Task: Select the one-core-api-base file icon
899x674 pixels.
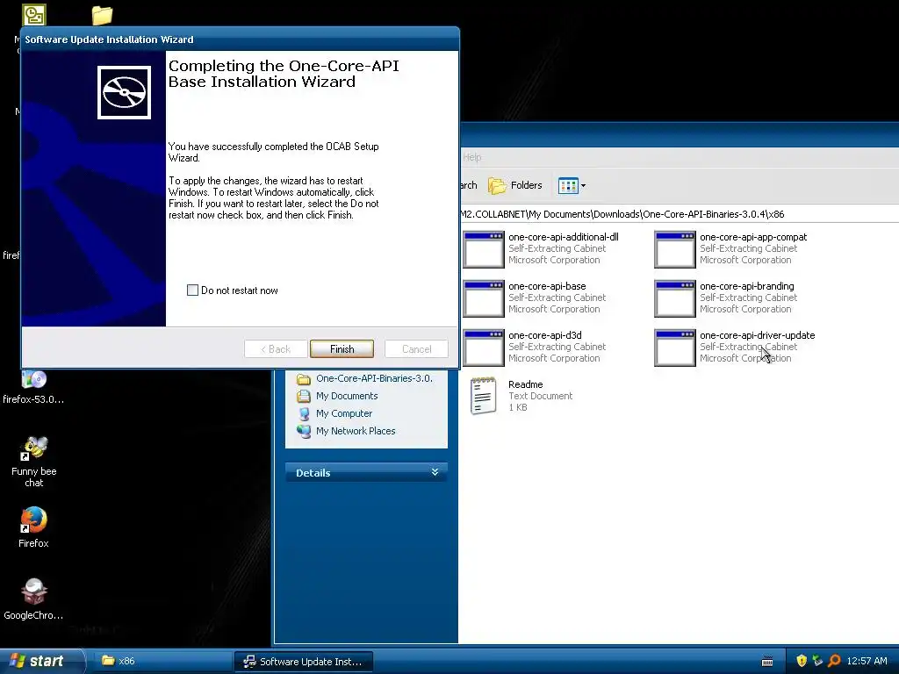Action: (484, 298)
